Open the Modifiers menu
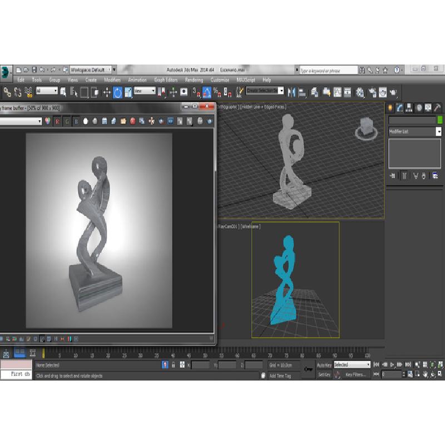This screenshot has width=445, height=445. [112, 80]
